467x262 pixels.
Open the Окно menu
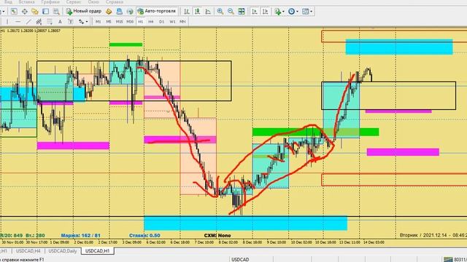point(93,1)
